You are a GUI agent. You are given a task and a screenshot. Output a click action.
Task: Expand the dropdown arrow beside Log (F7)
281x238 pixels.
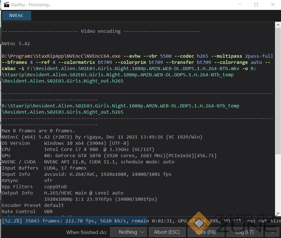pyautogui.click(x=272, y=232)
